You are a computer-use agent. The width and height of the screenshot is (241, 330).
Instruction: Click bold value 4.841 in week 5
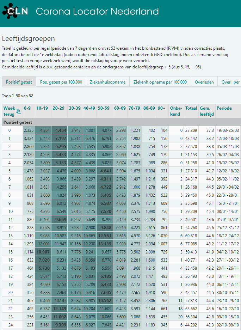pyautogui.click(x=105, y=171)
